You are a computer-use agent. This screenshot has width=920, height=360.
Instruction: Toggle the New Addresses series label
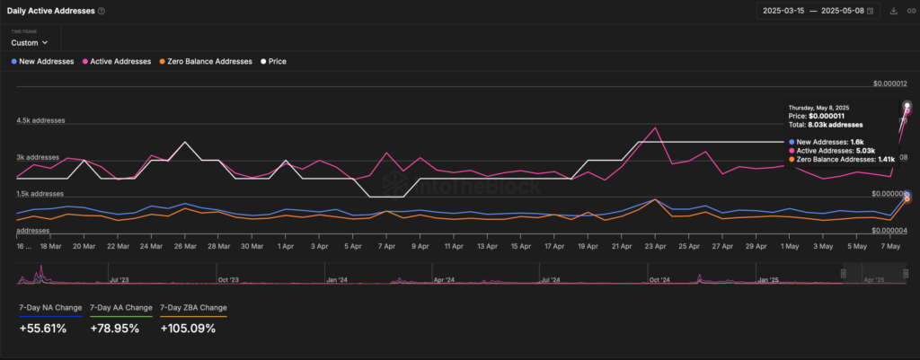pyautogui.click(x=47, y=62)
